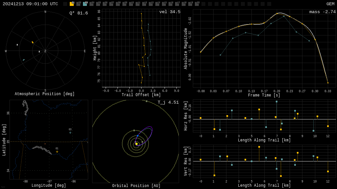Click the teal station 03 box
This screenshot has height=189, width=337.
point(85,4)
